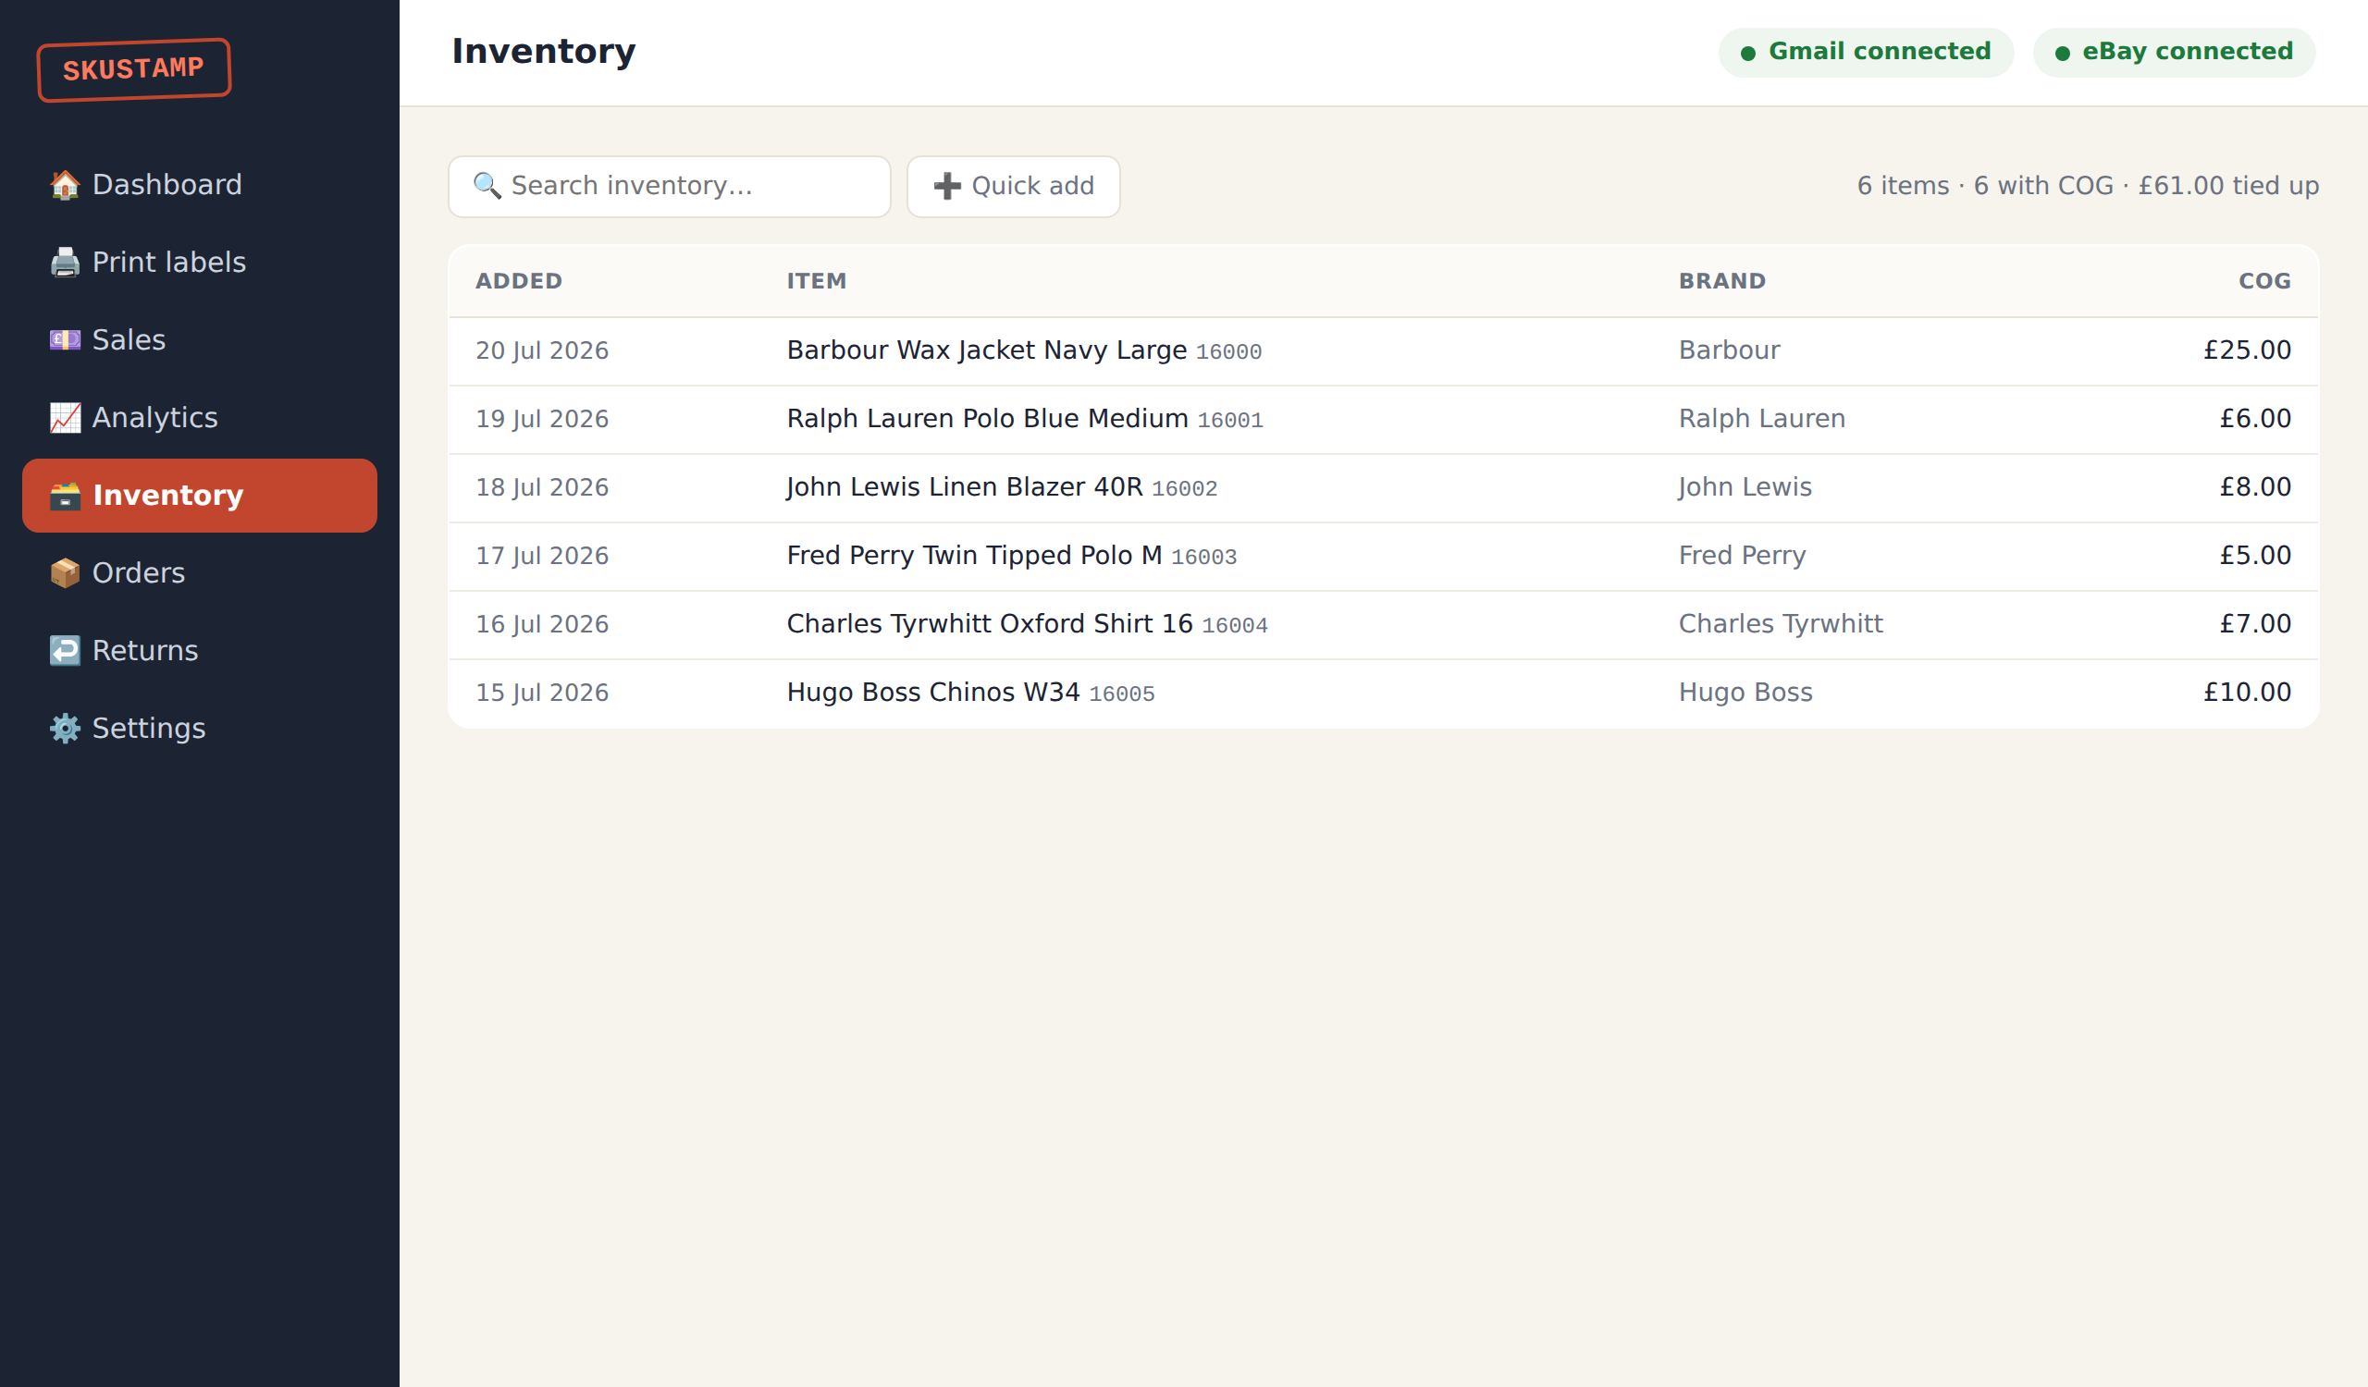Click the £8.00 COG value
This screenshot has height=1387, width=2368.
[2255, 488]
